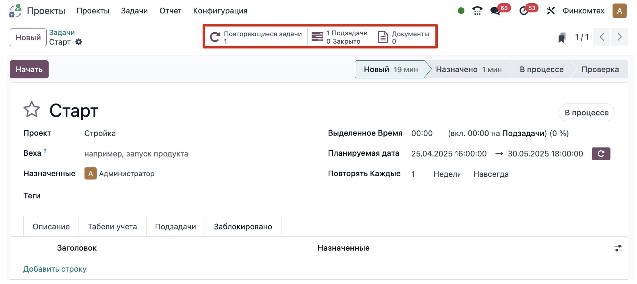Go to previous record with left chevron
This screenshot has height=284, width=637.
(602, 37)
